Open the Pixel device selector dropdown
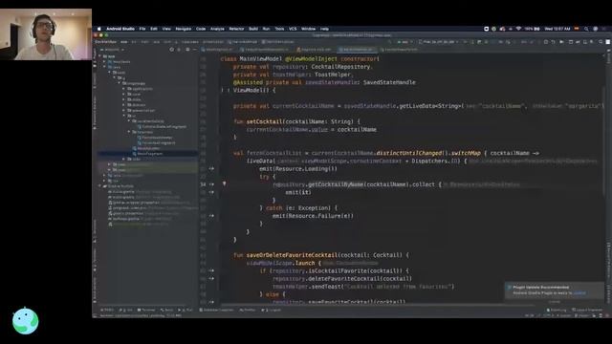Image resolution: width=612 pixels, height=344 pixels. pyautogui.click(x=439, y=42)
